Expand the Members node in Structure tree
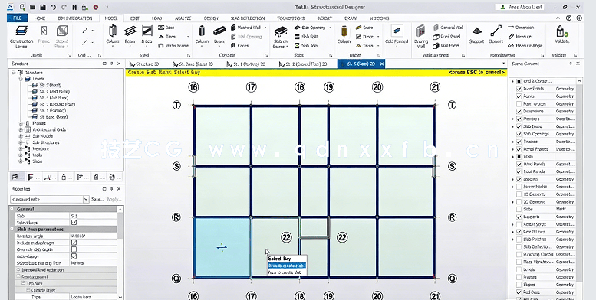 (21, 148)
